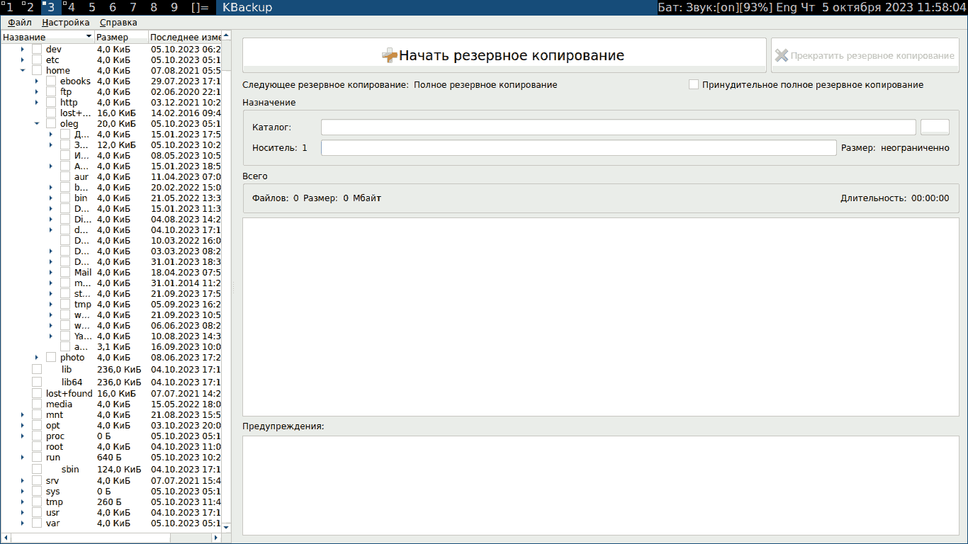Click the red X stop backup icon
Viewport: 968px width, 544px height.
(x=782, y=54)
